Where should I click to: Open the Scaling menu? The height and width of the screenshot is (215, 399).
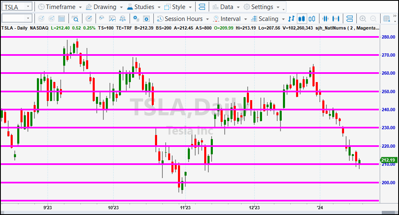[268, 19]
